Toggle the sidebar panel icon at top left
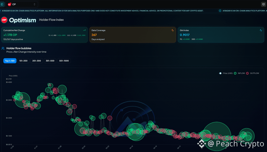The width and height of the screenshot is (267, 152). point(2,4)
